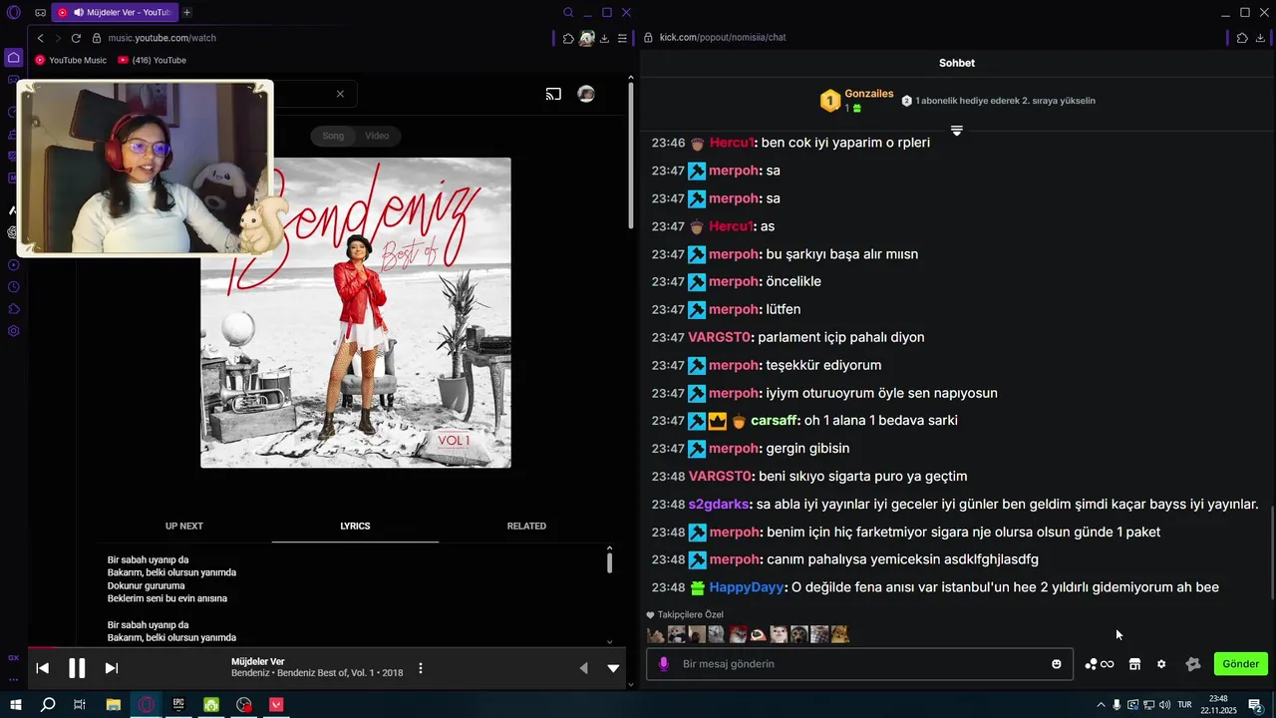Viewport: 1276px width, 718px height.
Task: Open the tab search magnifier icon
Action: click(x=568, y=13)
